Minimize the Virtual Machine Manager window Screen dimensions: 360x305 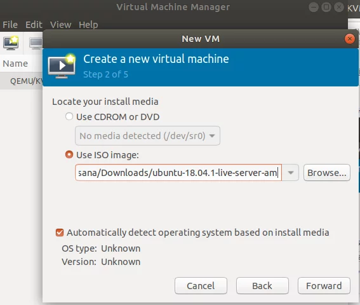coord(314,7)
